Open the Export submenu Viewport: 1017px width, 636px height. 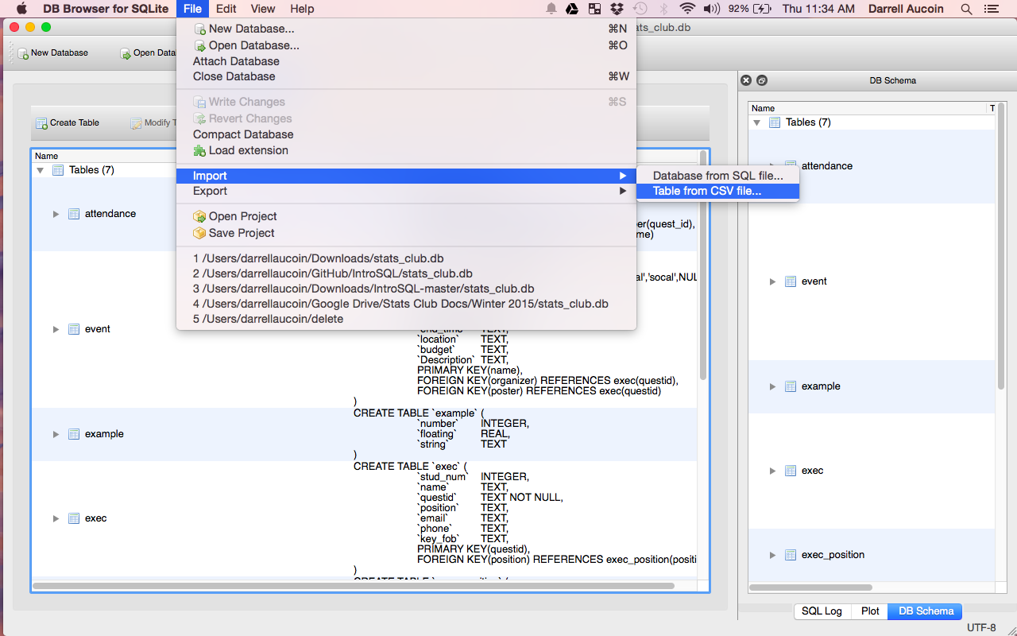406,191
